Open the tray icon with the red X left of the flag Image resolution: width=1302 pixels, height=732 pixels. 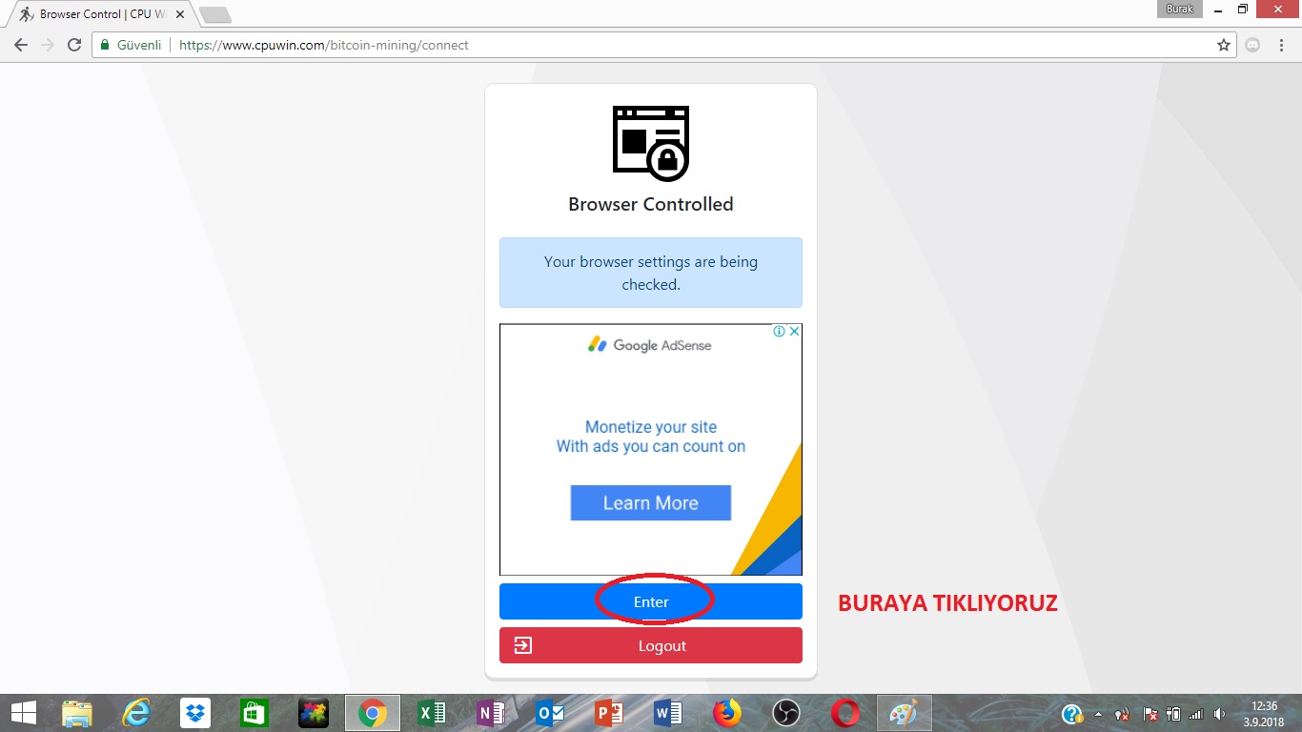coord(1123,714)
